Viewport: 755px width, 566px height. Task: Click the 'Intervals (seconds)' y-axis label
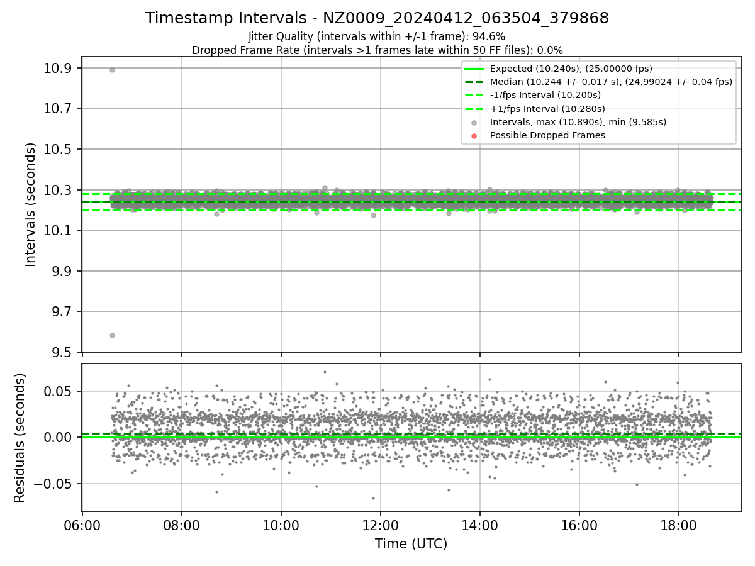pos(31,204)
